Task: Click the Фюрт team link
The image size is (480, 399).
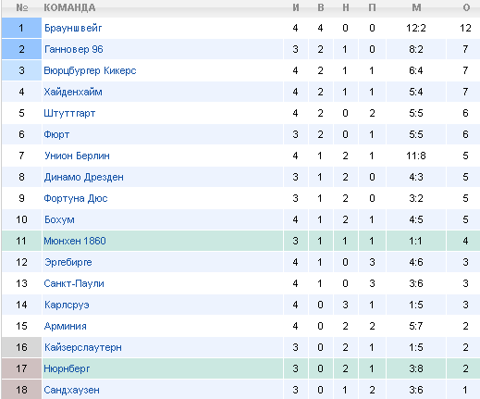Action: [x=56, y=134]
